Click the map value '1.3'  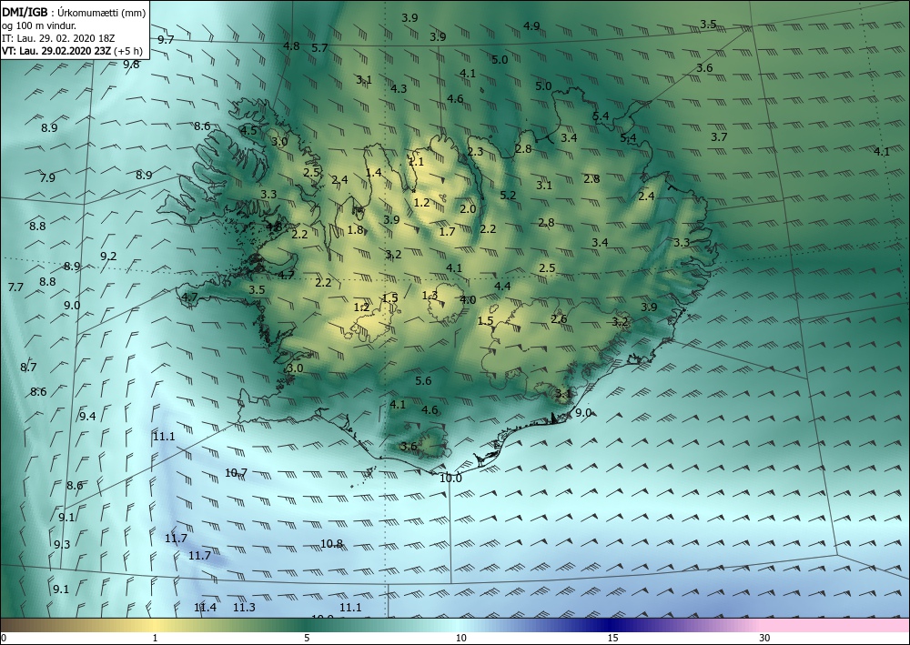pos(430,296)
